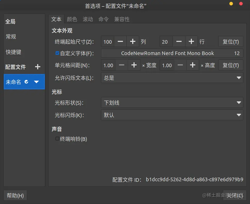Click the profile ID text b1dcc9dd-5262-4d8d-a863-c897e6d979b9
This screenshot has height=204, width=250.
tap(194, 179)
